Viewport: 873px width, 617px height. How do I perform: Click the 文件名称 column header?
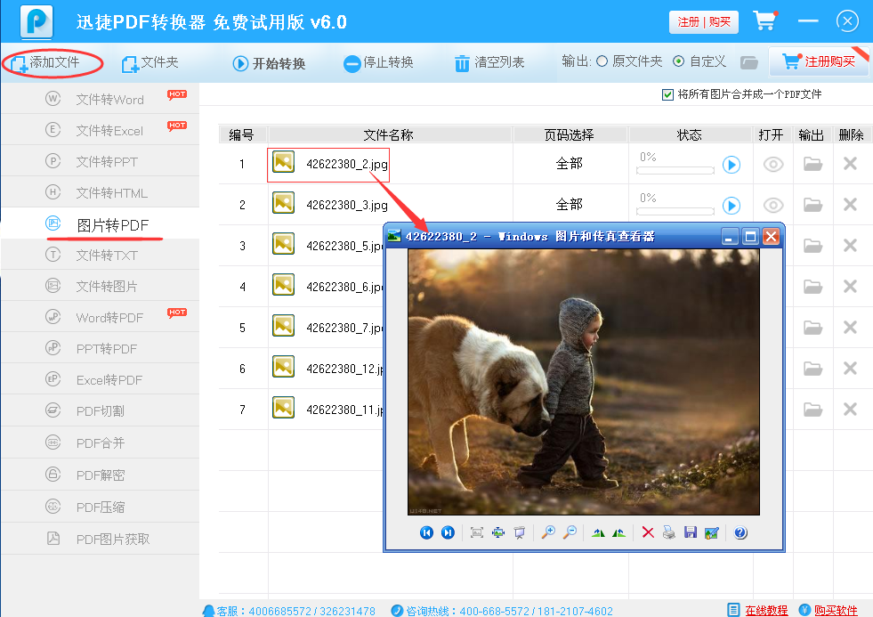point(389,134)
